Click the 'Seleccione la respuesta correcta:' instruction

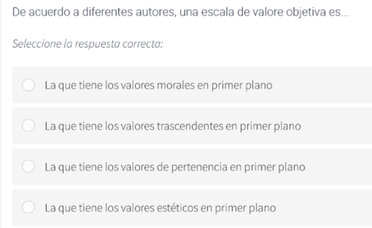pos(88,44)
